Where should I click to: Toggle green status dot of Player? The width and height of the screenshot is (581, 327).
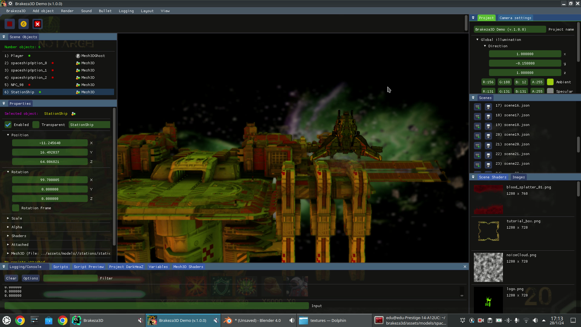pos(29,56)
